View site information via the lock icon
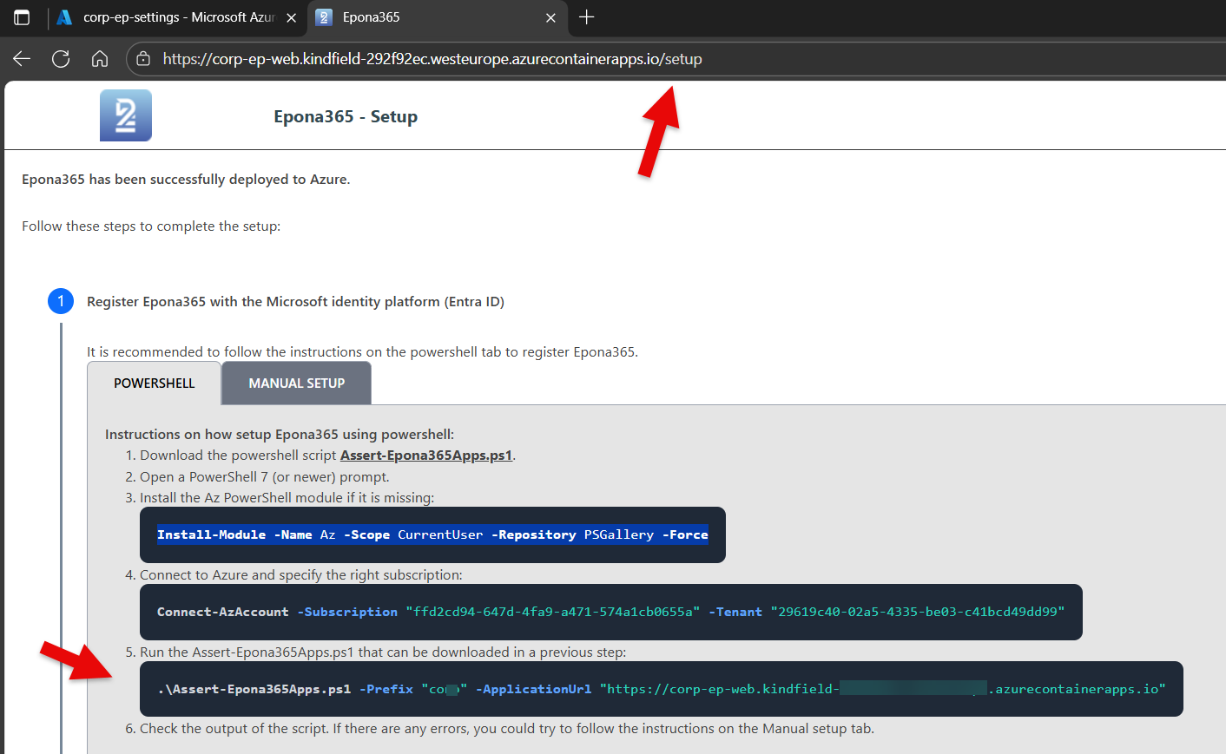This screenshot has height=754, width=1226. (144, 59)
